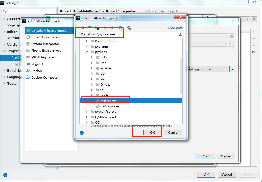Image resolution: width=262 pixels, height=182 pixels.
Task: Cancel the Settings window
Action: click(x=227, y=175)
